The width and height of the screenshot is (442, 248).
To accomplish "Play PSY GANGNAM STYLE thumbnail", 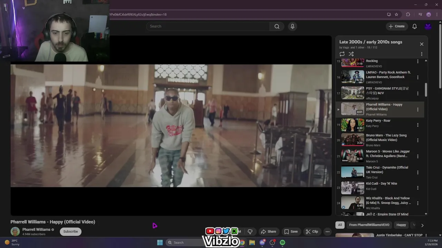I will pyautogui.click(x=353, y=93).
